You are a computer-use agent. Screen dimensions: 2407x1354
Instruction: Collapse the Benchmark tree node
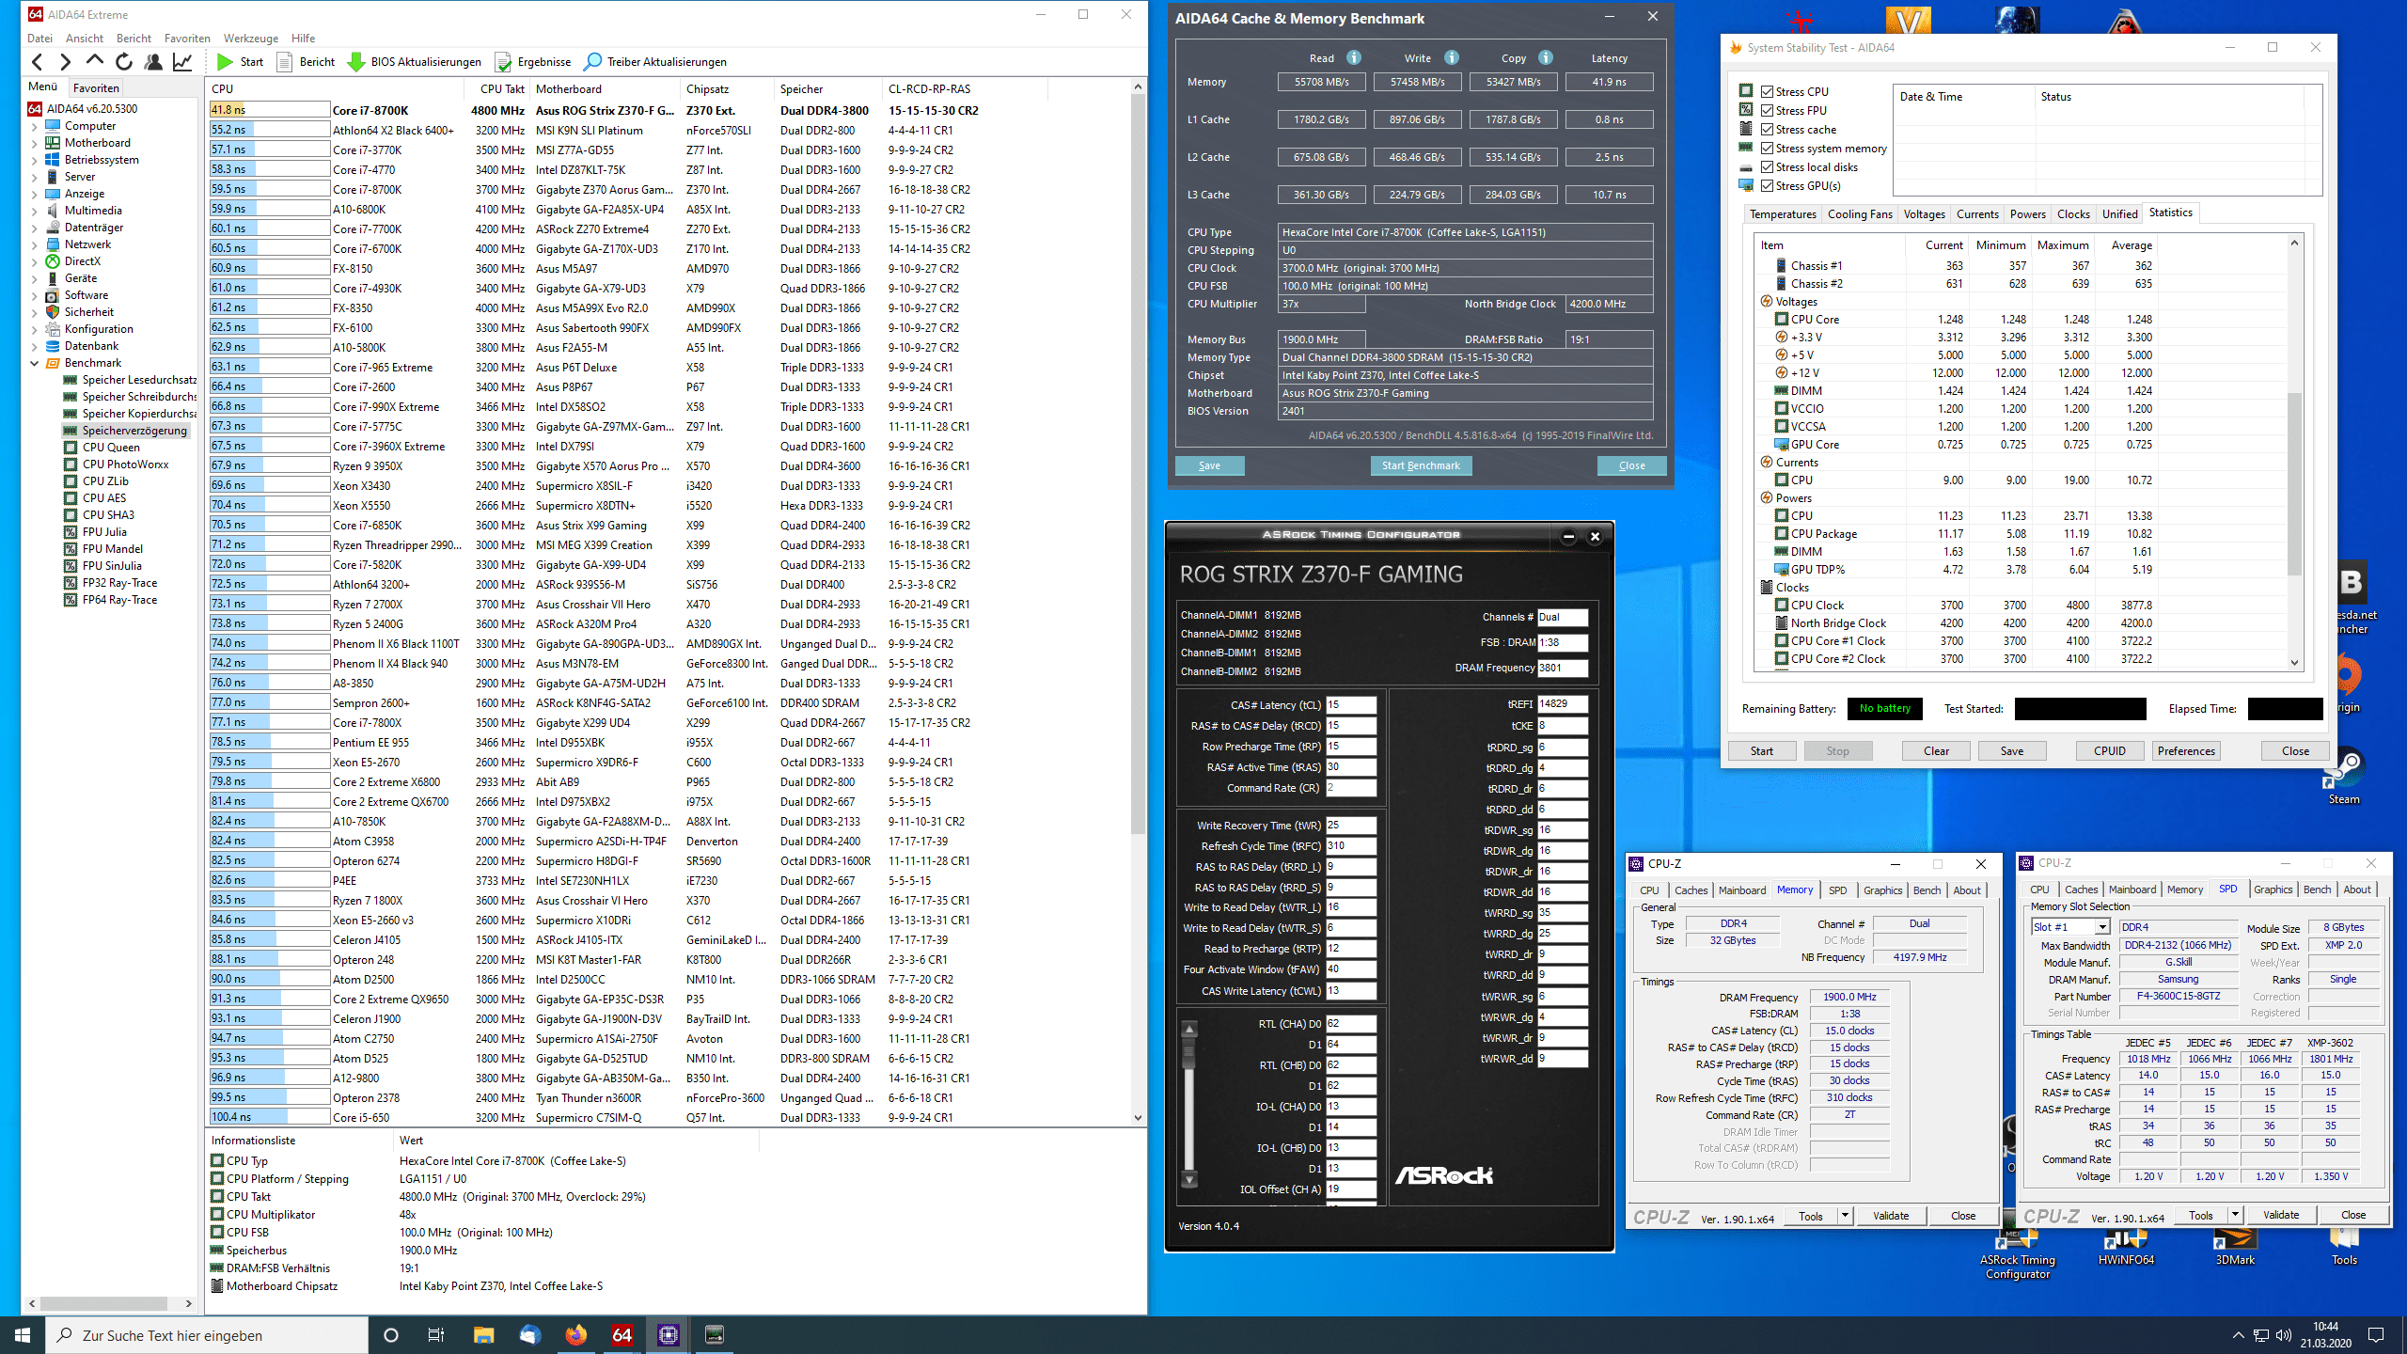pyautogui.click(x=35, y=363)
